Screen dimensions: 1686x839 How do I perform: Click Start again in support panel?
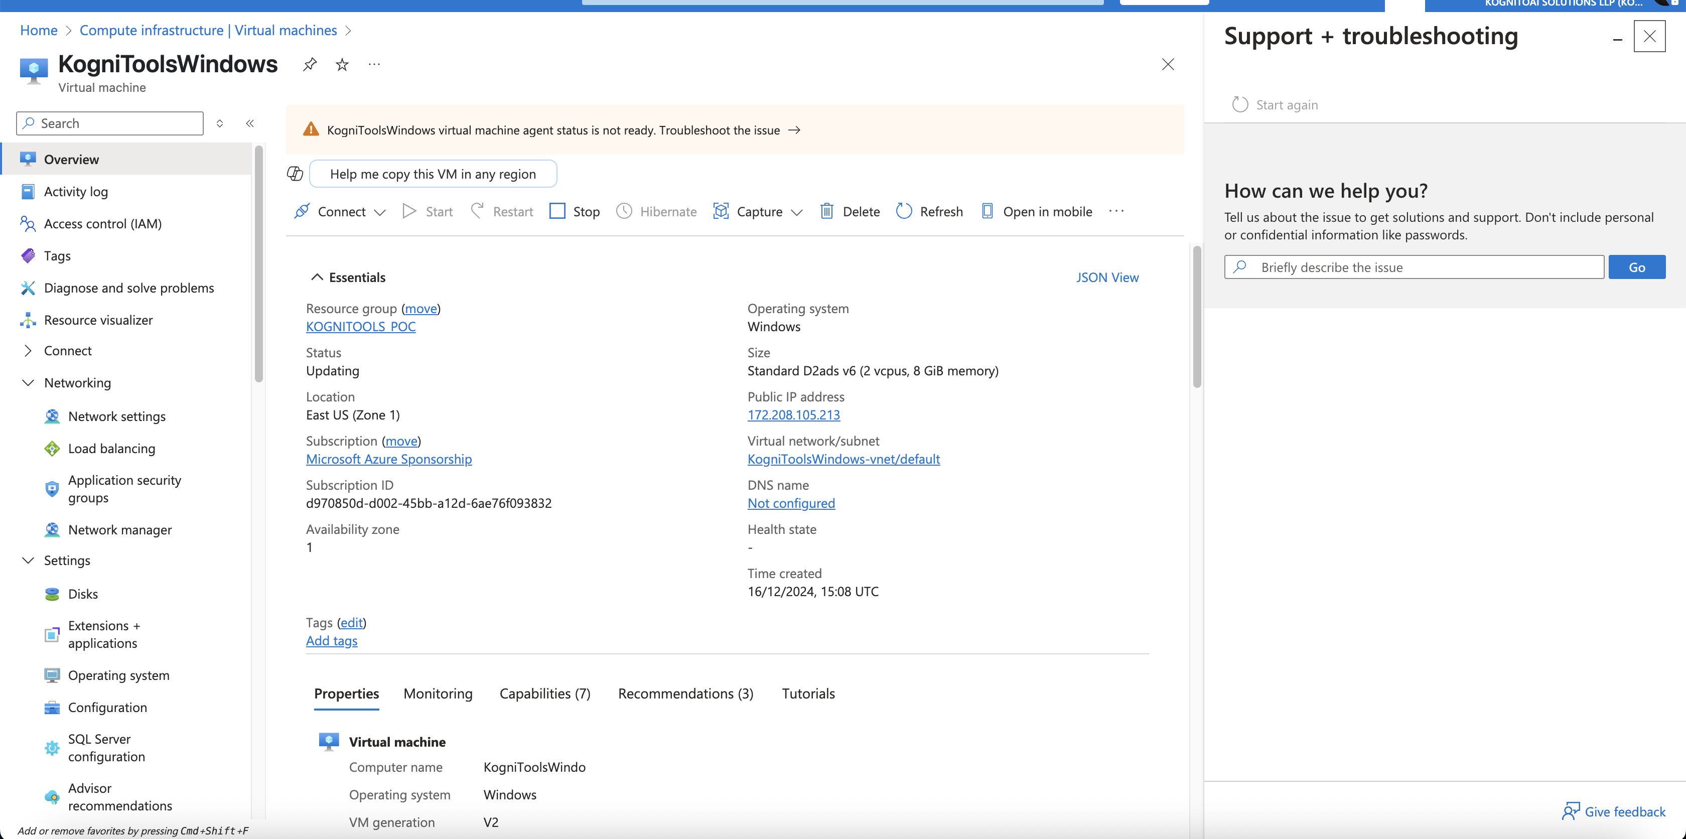1275,105
